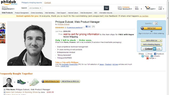Click the Facebook Like button
The height and width of the screenshot is (95, 169).
click(88, 27)
